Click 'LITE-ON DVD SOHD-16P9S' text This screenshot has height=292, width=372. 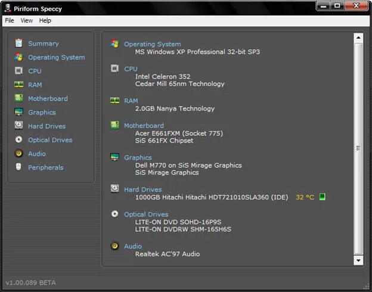click(x=178, y=222)
